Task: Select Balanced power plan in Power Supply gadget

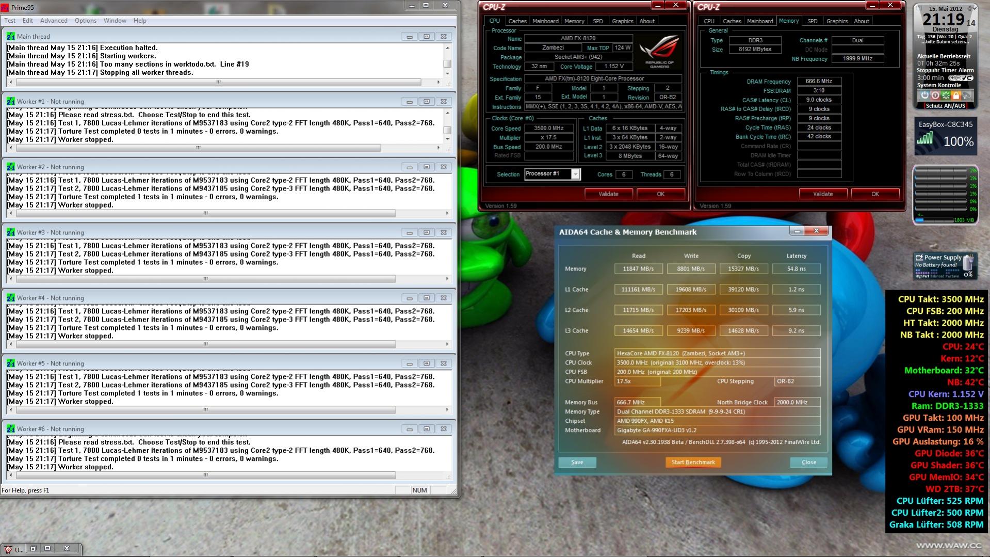Action: [937, 276]
